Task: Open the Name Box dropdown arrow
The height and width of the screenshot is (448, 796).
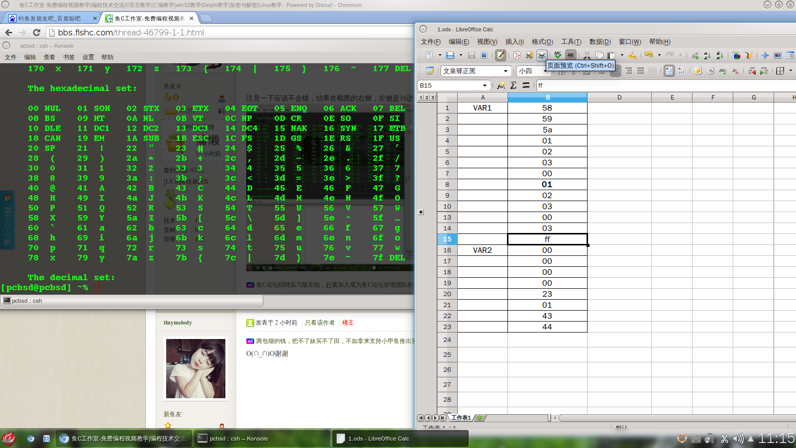Action: [x=485, y=85]
